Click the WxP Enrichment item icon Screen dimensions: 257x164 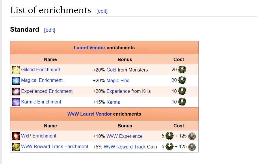(16, 136)
